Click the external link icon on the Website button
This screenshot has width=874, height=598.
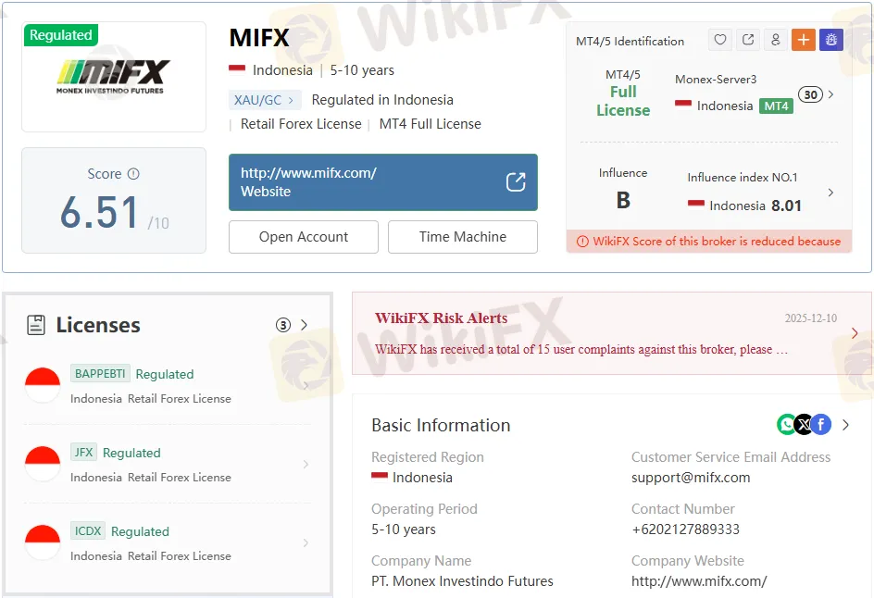(516, 181)
